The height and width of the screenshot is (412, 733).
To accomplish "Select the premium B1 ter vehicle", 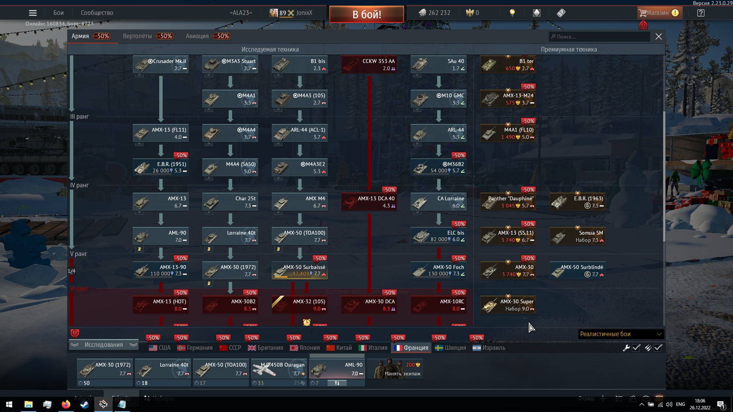I will [x=508, y=64].
